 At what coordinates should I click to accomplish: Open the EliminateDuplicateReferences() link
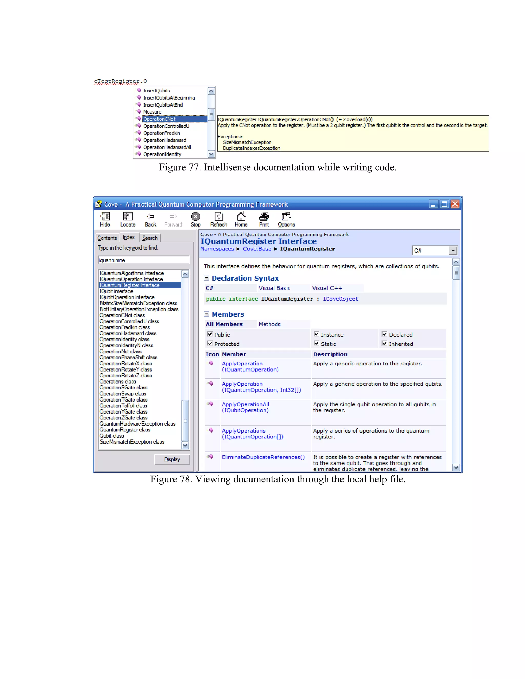(x=263, y=457)
